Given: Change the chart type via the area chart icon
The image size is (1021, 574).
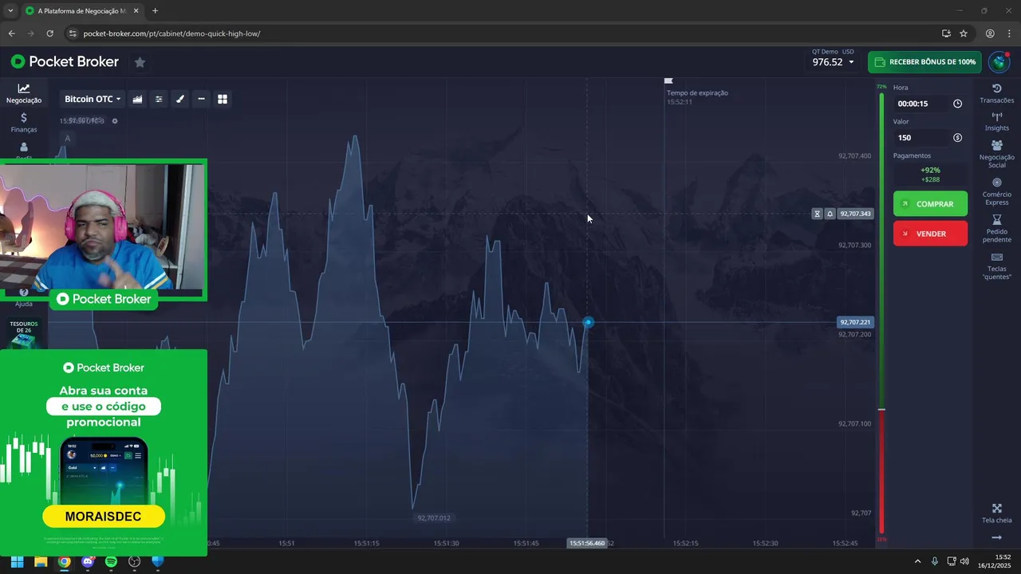Looking at the screenshot, I should coord(137,99).
